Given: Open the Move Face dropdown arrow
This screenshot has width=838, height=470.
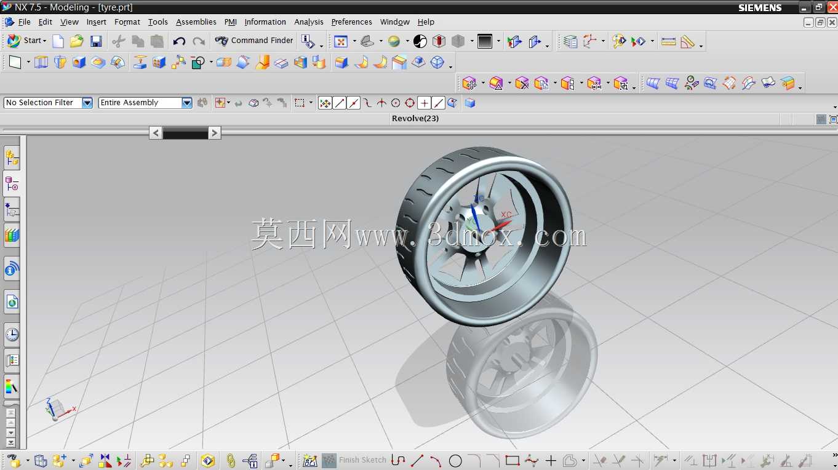Looking at the screenshot, I should pos(483,84).
